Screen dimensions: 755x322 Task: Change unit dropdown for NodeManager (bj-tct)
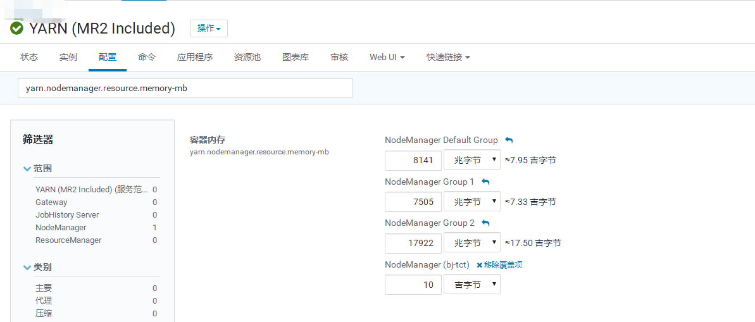[472, 285]
